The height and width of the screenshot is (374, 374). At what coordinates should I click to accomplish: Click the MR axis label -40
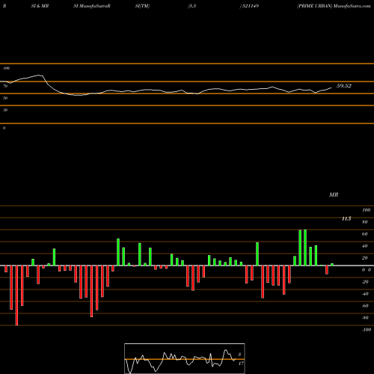(365, 294)
